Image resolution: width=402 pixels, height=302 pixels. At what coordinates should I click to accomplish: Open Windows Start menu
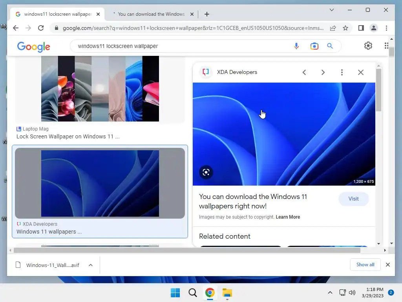175,293
